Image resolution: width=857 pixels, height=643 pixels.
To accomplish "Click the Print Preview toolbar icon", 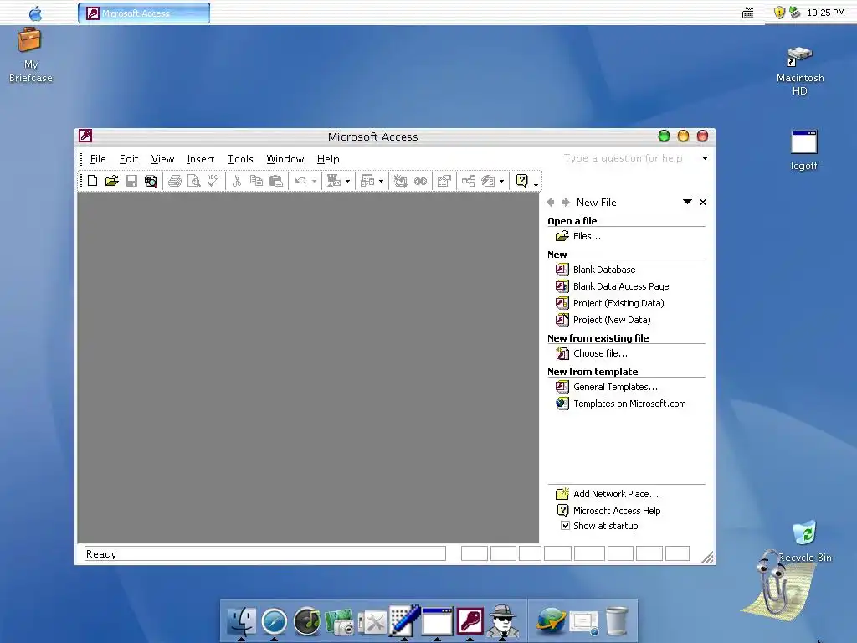I will coord(194,181).
